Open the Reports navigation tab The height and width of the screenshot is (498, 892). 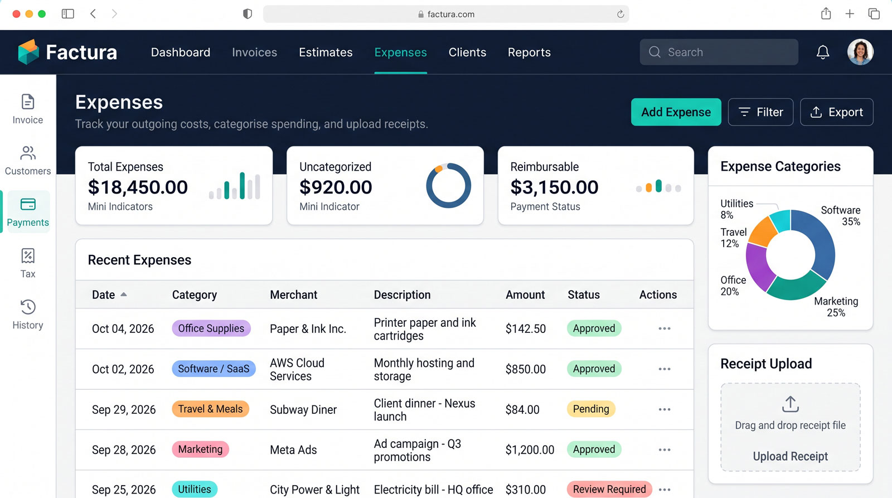(529, 52)
